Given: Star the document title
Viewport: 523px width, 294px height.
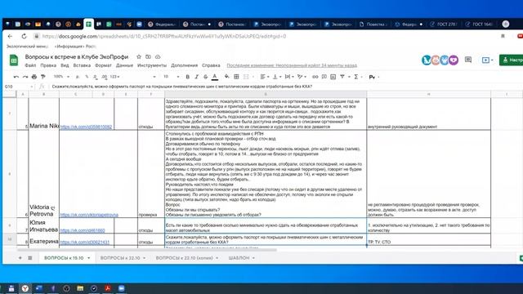Looking at the screenshot, I should click(x=139, y=57).
